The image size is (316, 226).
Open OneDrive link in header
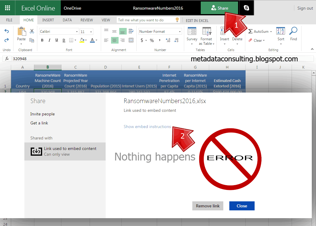tap(73, 8)
